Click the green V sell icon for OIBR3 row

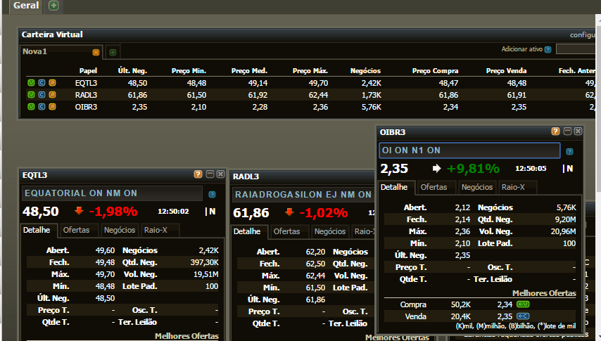tap(32, 106)
